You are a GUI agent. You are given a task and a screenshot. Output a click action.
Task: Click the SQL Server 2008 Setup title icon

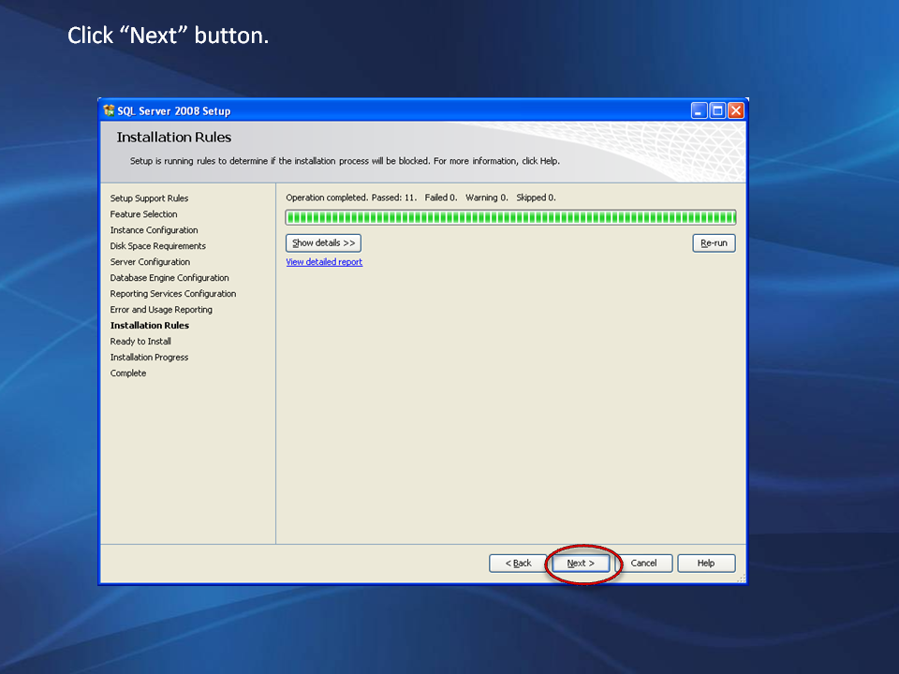(109, 110)
